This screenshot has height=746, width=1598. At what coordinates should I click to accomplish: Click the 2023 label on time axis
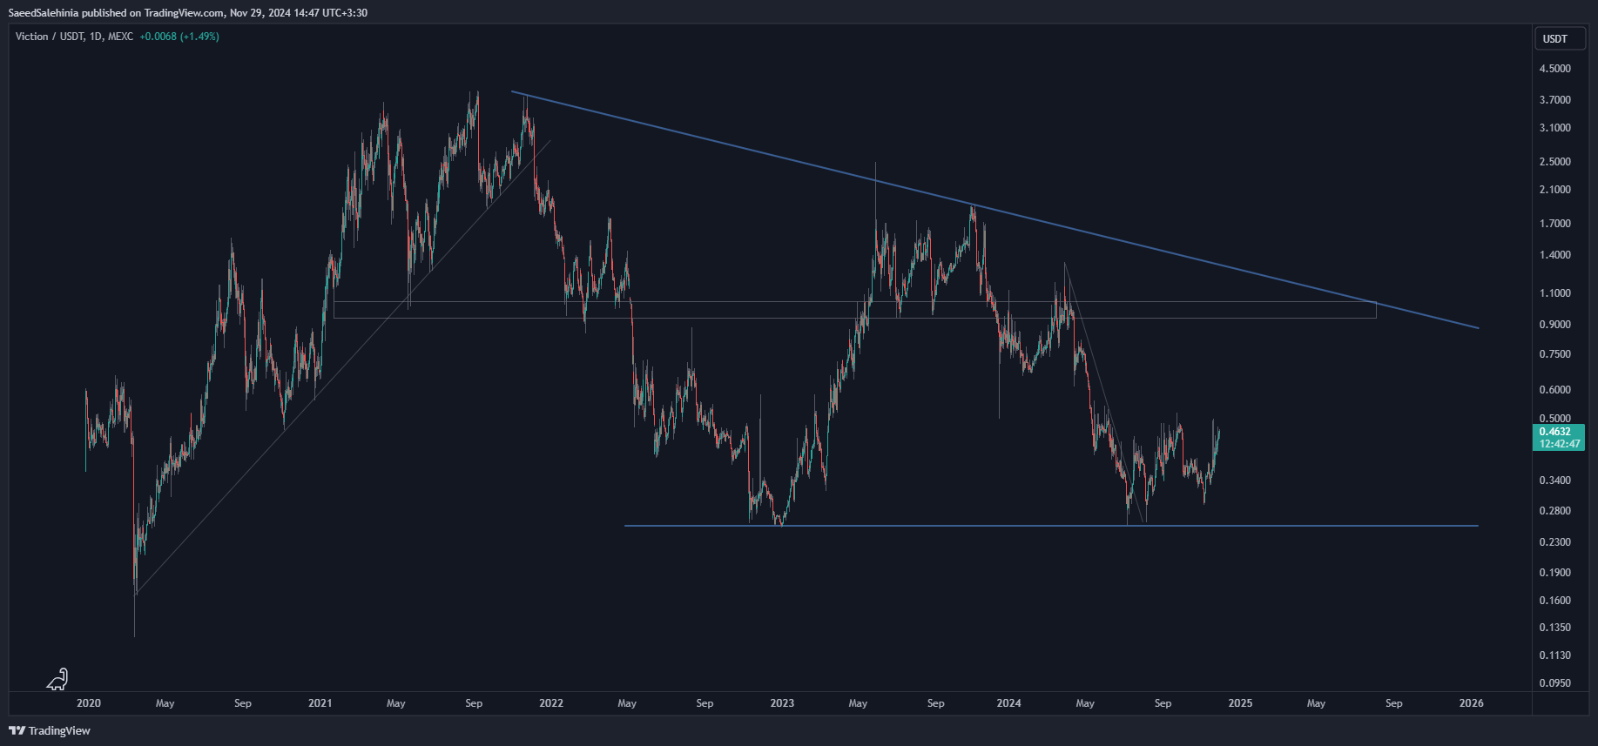click(782, 703)
